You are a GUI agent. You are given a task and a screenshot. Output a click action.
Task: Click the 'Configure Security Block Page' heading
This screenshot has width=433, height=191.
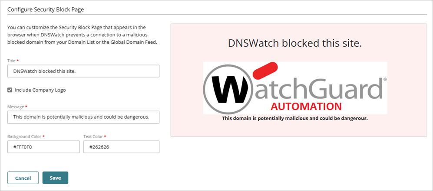click(46, 10)
